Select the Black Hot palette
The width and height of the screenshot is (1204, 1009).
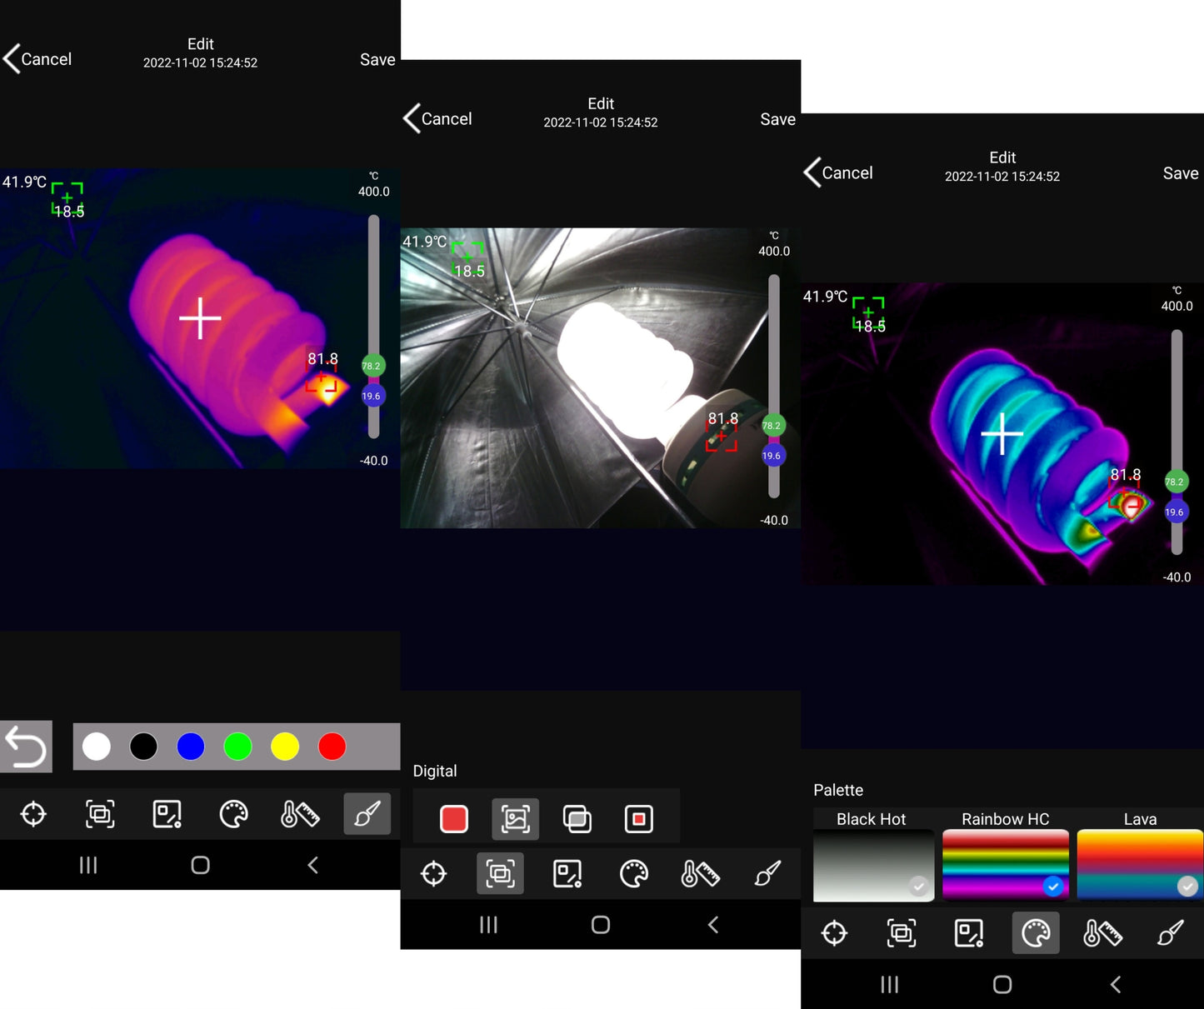point(872,864)
